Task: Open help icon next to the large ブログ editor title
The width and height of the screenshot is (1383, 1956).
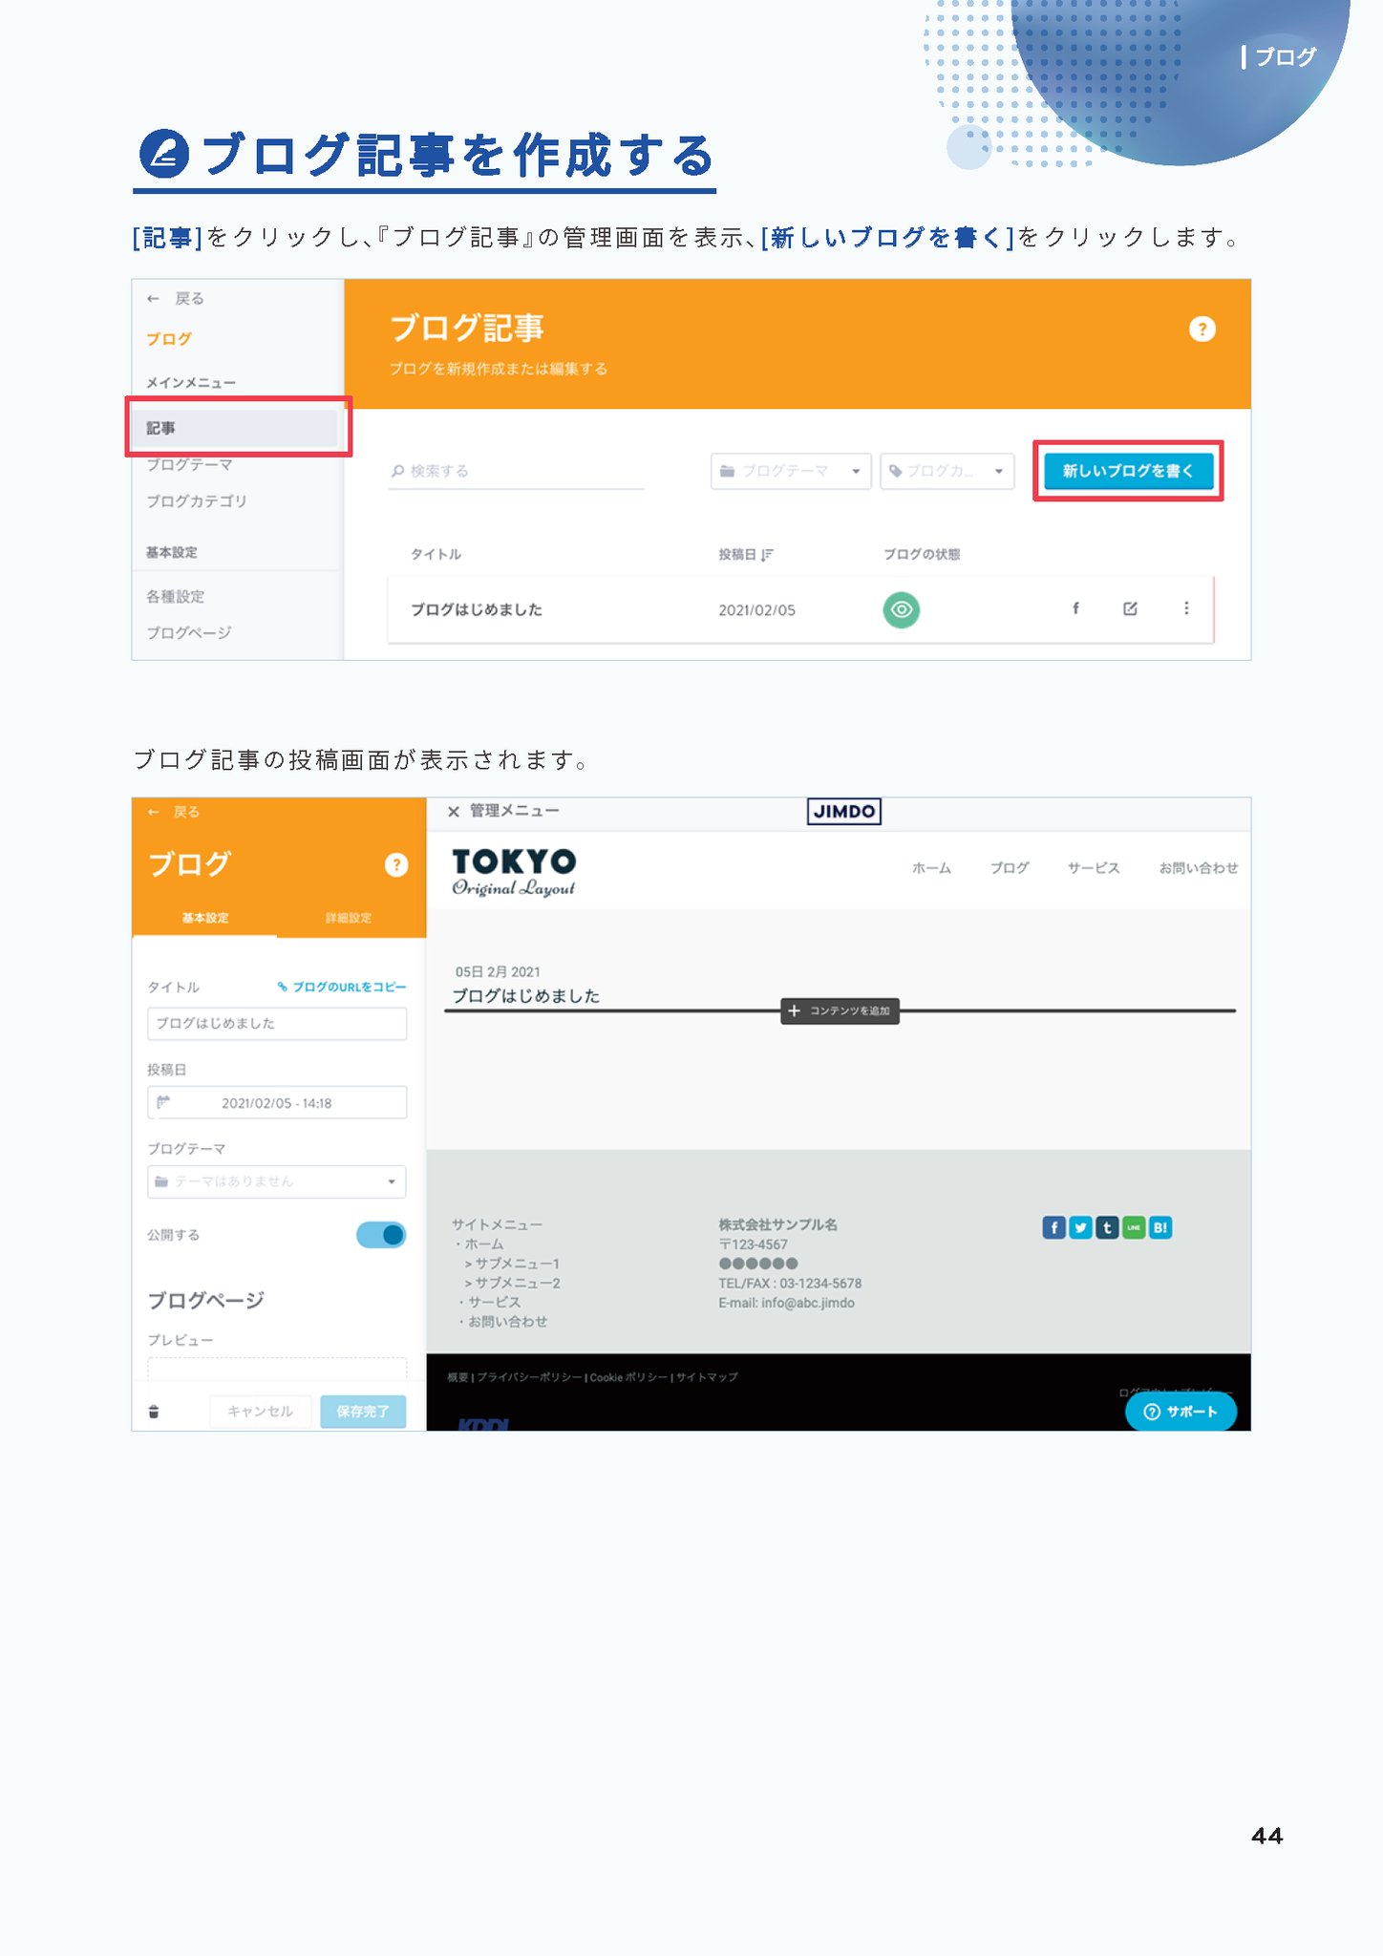Action: point(396,864)
